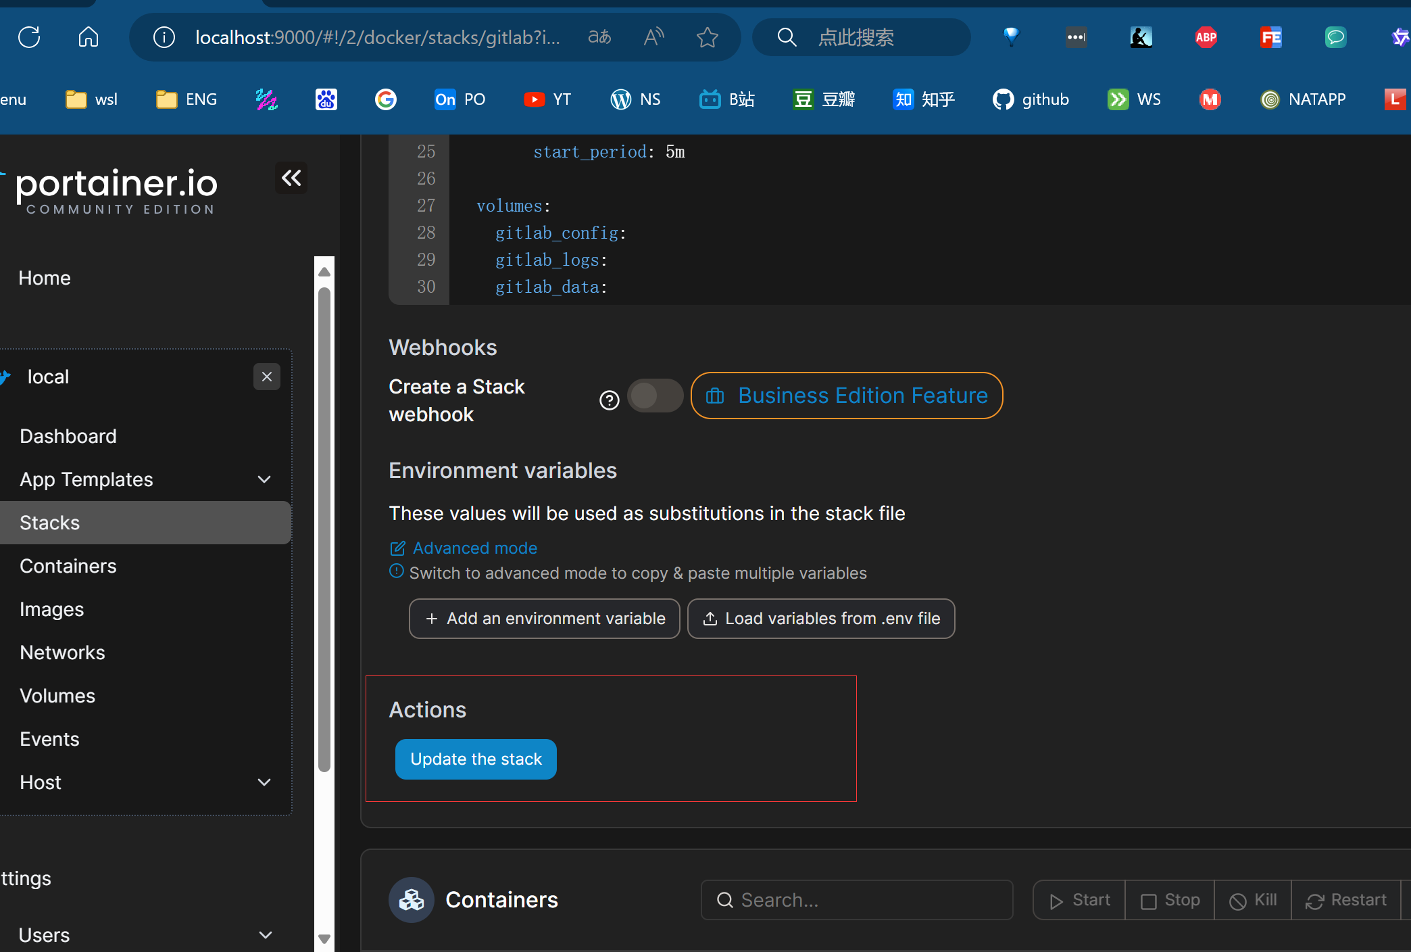The height and width of the screenshot is (952, 1411).
Task: Click the Containers sidebar icon
Action: click(x=67, y=565)
